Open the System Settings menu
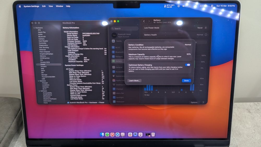 [x=32, y=6]
